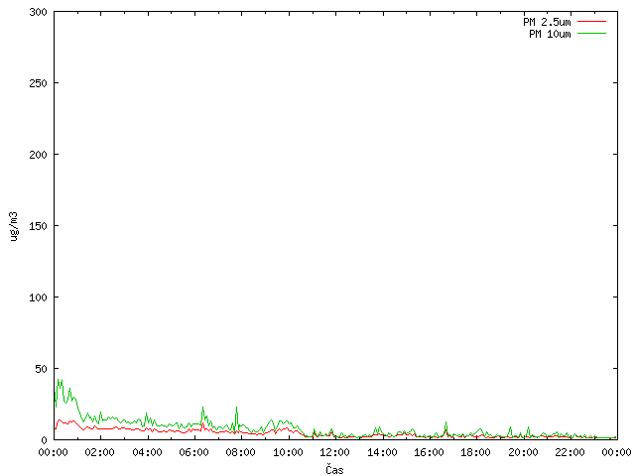Click the 06:00 time label
This screenshot has width=635, height=476.
[x=193, y=452]
